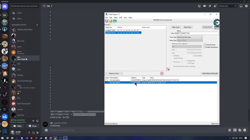Open Discord help question icon
Screen dimensions: 250x140
coord(246,6)
